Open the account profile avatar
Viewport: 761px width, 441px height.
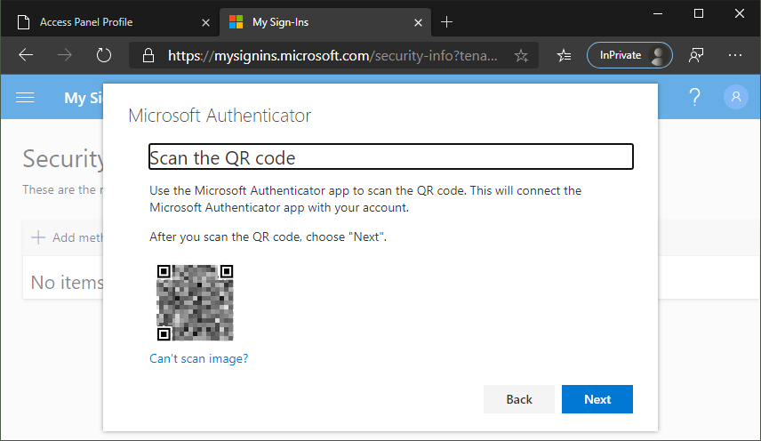[736, 98]
